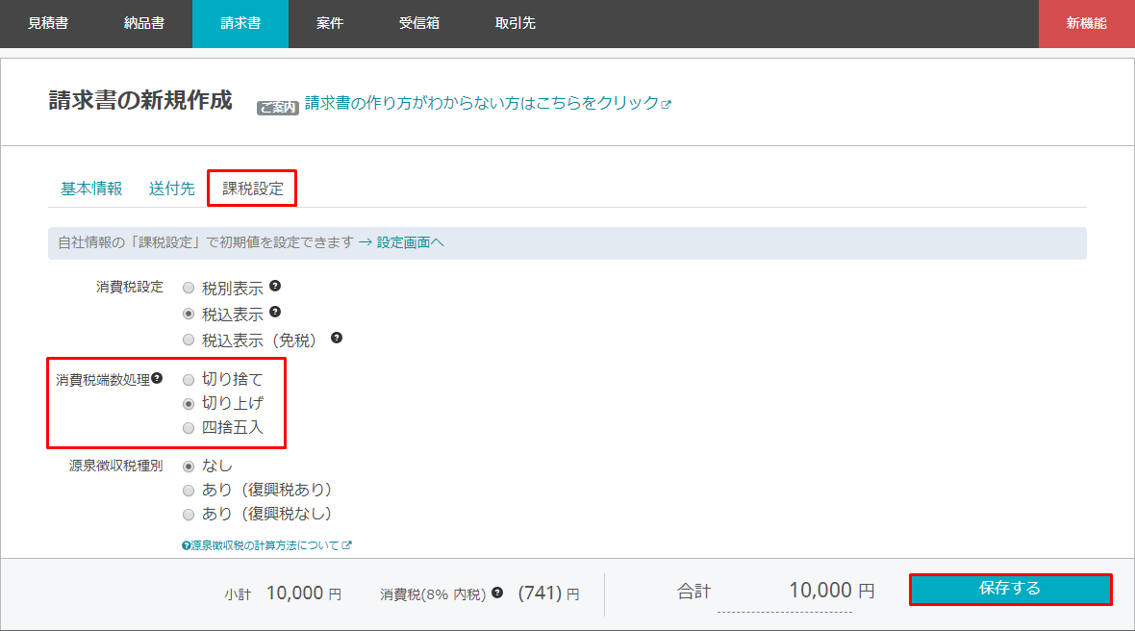Select the 税別表示 radio button
The width and height of the screenshot is (1135, 631).
(189, 288)
